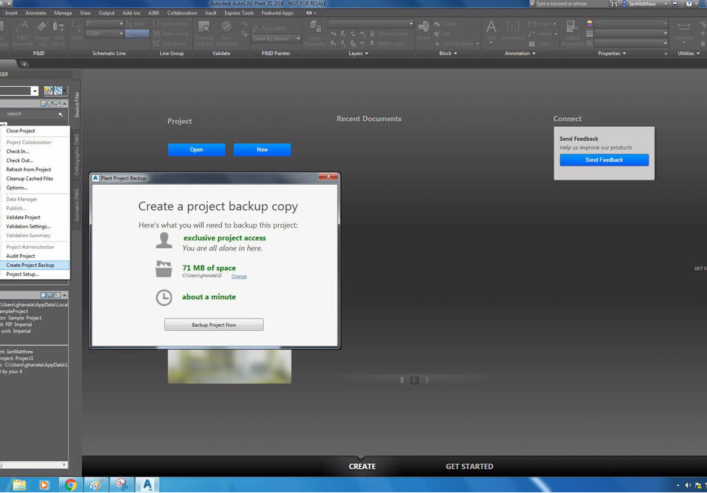The width and height of the screenshot is (707, 493).
Task: Open Project Setup... from the menu
Action: pyautogui.click(x=35, y=274)
